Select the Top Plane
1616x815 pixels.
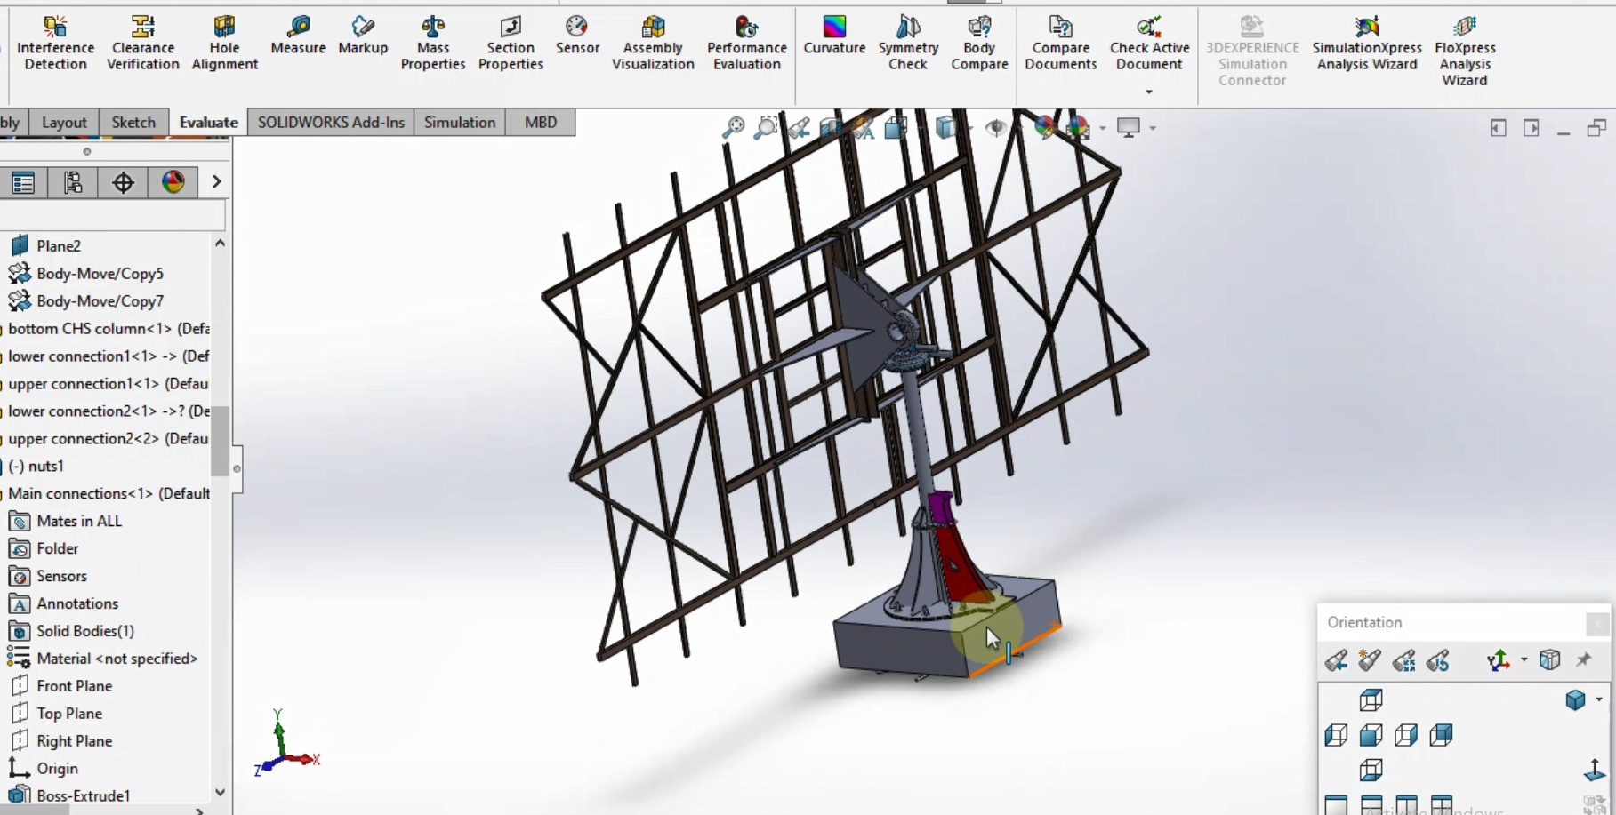tap(68, 714)
